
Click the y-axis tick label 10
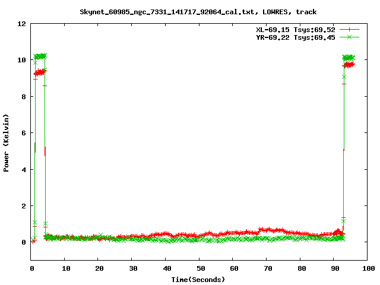[22, 60]
